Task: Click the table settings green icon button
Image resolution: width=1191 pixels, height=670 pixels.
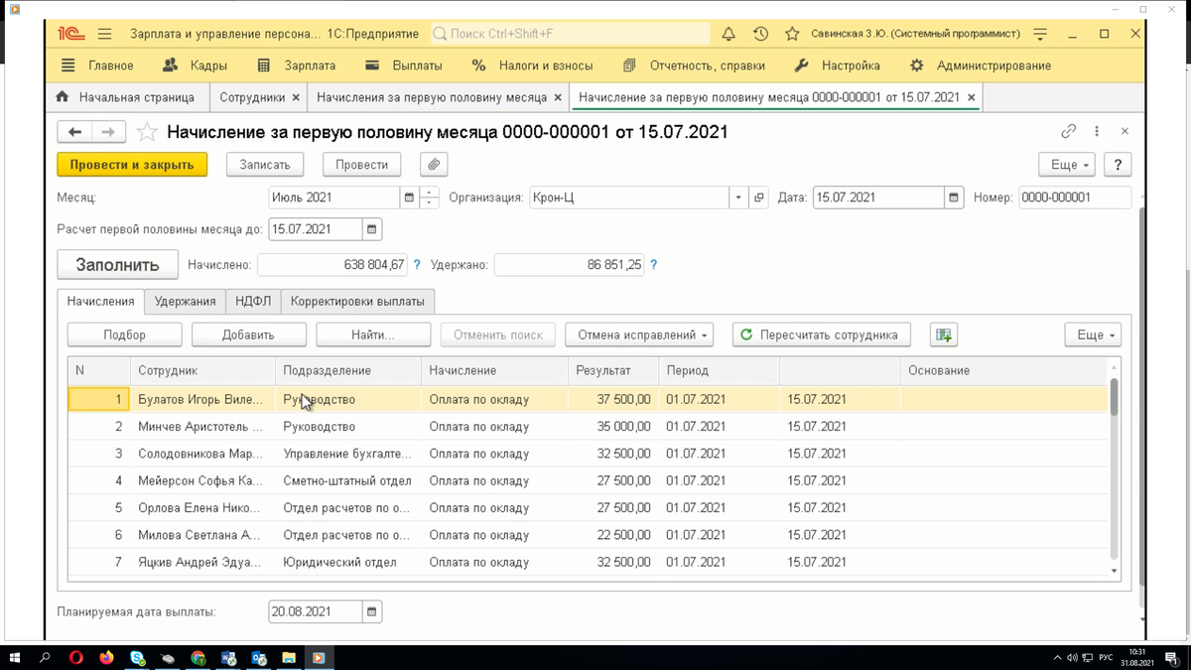Action: pyautogui.click(x=944, y=335)
